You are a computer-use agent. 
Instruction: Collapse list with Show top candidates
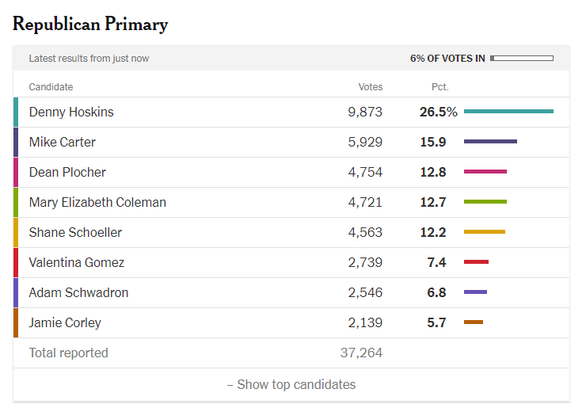tap(291, 384)
